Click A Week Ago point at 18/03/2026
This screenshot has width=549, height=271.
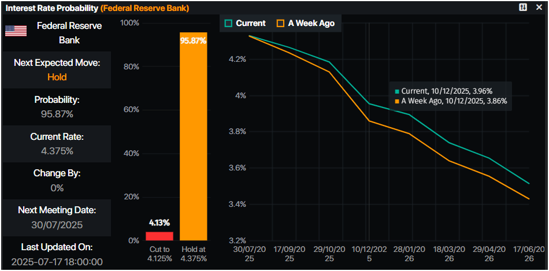(x=451, y=161)
